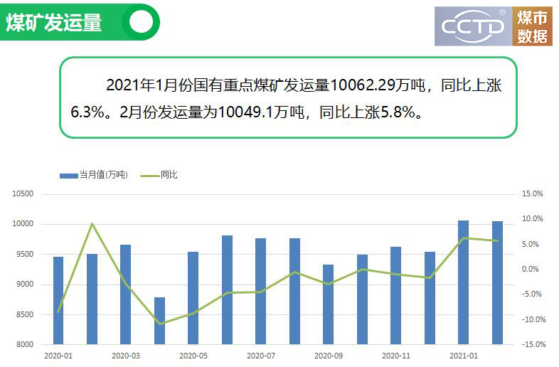Select the 2020-01 blue bar
Screen dimensions: 559x367
58,300
